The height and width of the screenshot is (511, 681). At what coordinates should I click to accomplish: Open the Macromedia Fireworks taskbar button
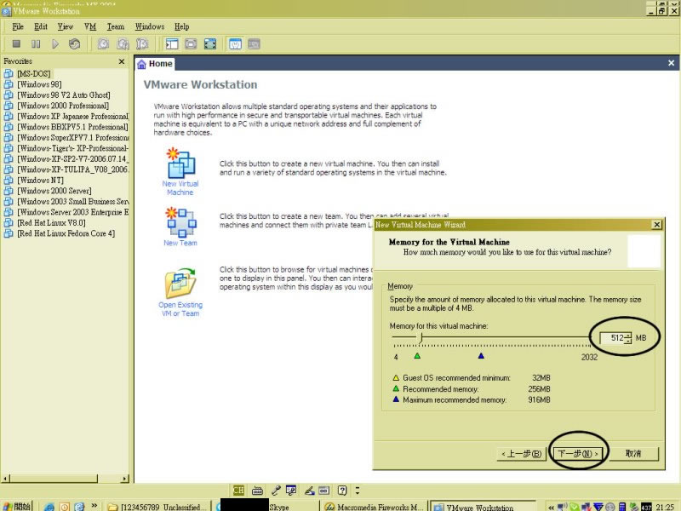point(374,507)
